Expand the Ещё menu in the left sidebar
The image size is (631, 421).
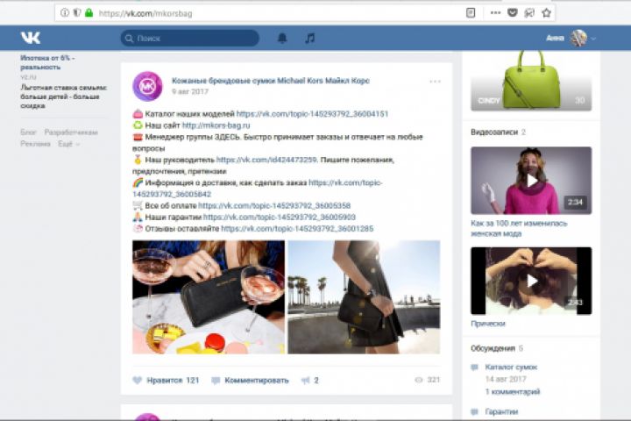pos(68,144)
